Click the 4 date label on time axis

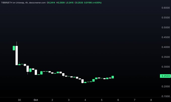[x=85, y=100]
